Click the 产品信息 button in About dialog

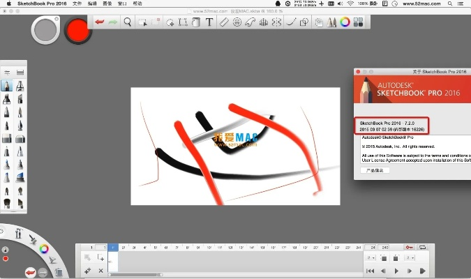375,169
